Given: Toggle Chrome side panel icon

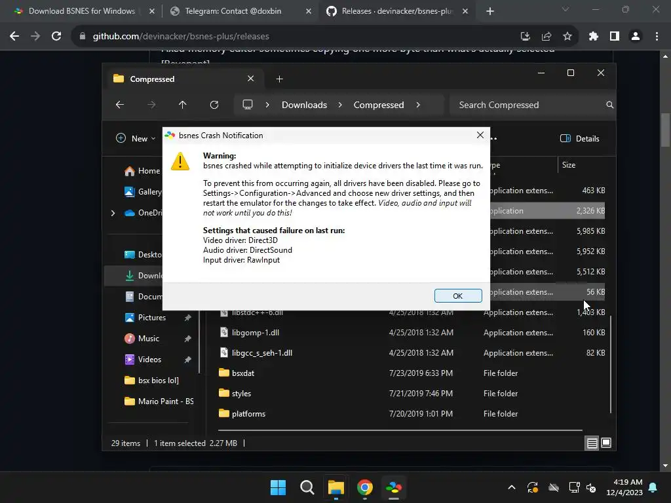Looking at the screenshot, I should point(615,37).
